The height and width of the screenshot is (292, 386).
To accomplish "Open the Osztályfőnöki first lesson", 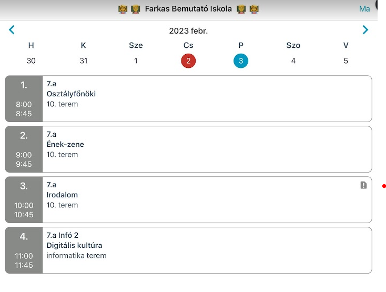I will click(189, 99).
